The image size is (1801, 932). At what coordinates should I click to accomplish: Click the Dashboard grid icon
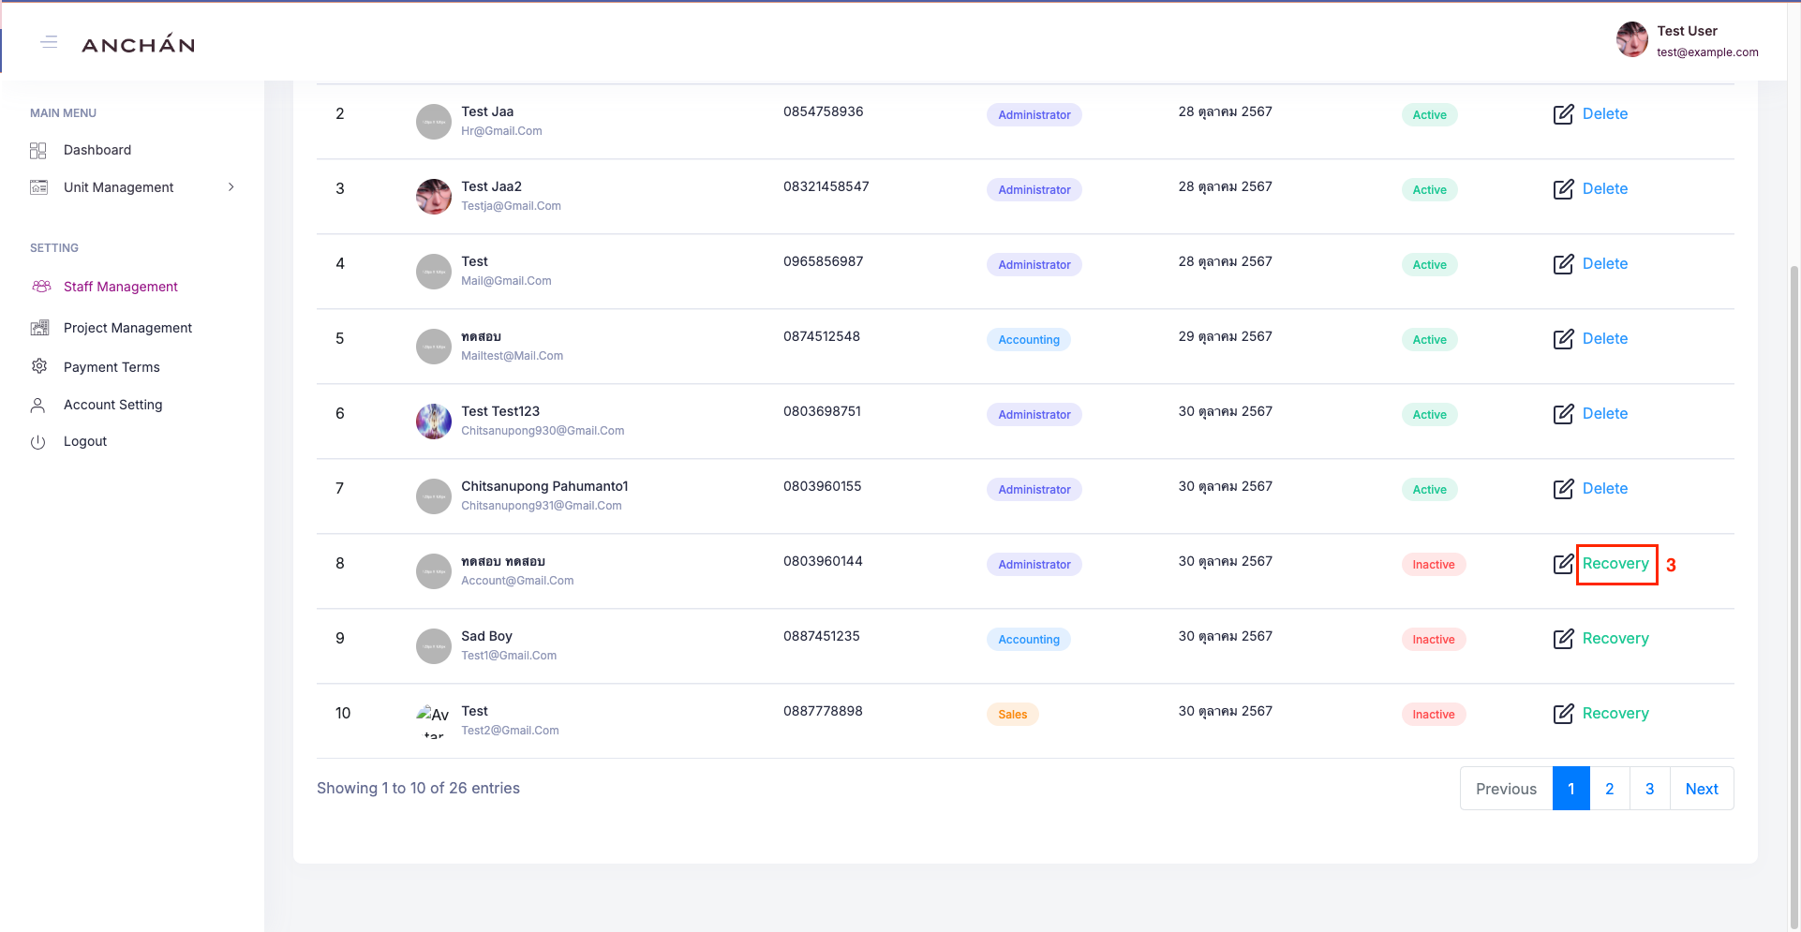[x=38, y=150]
